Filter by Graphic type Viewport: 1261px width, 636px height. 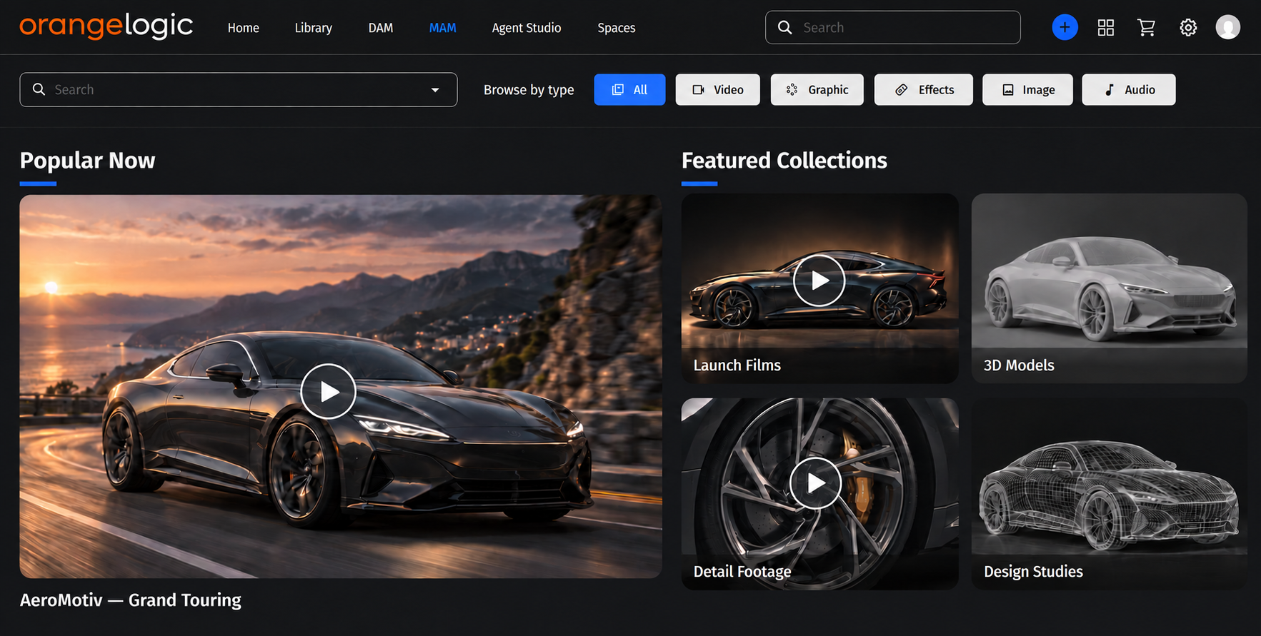(817, 89)
